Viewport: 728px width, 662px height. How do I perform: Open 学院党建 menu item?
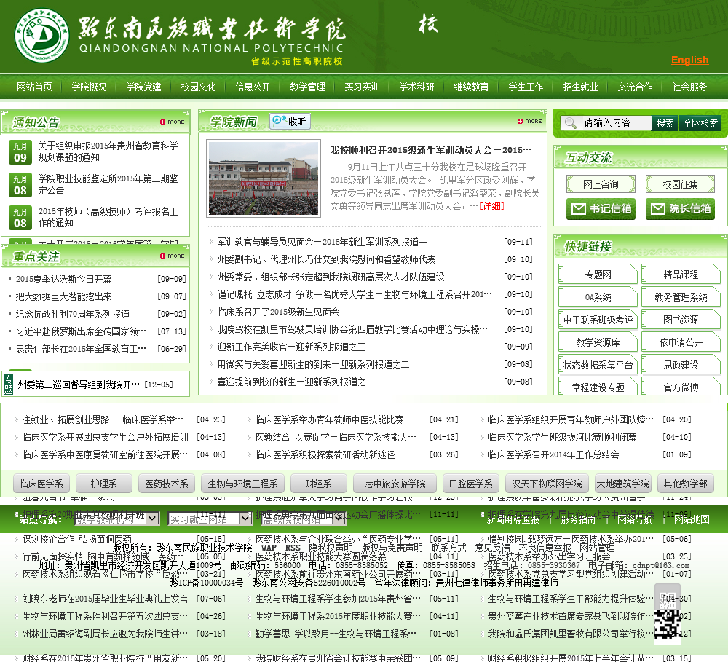point(143,87)
